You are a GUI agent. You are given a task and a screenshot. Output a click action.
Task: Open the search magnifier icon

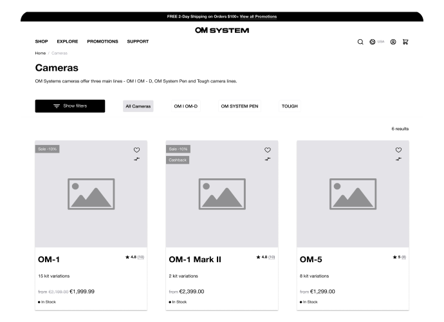pos(360,42)
